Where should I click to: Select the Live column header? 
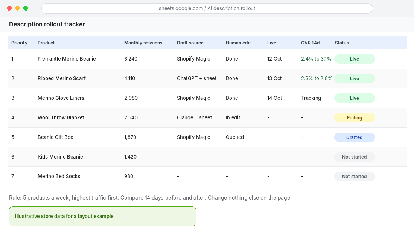pyautogui.click(x=271, y=43)
